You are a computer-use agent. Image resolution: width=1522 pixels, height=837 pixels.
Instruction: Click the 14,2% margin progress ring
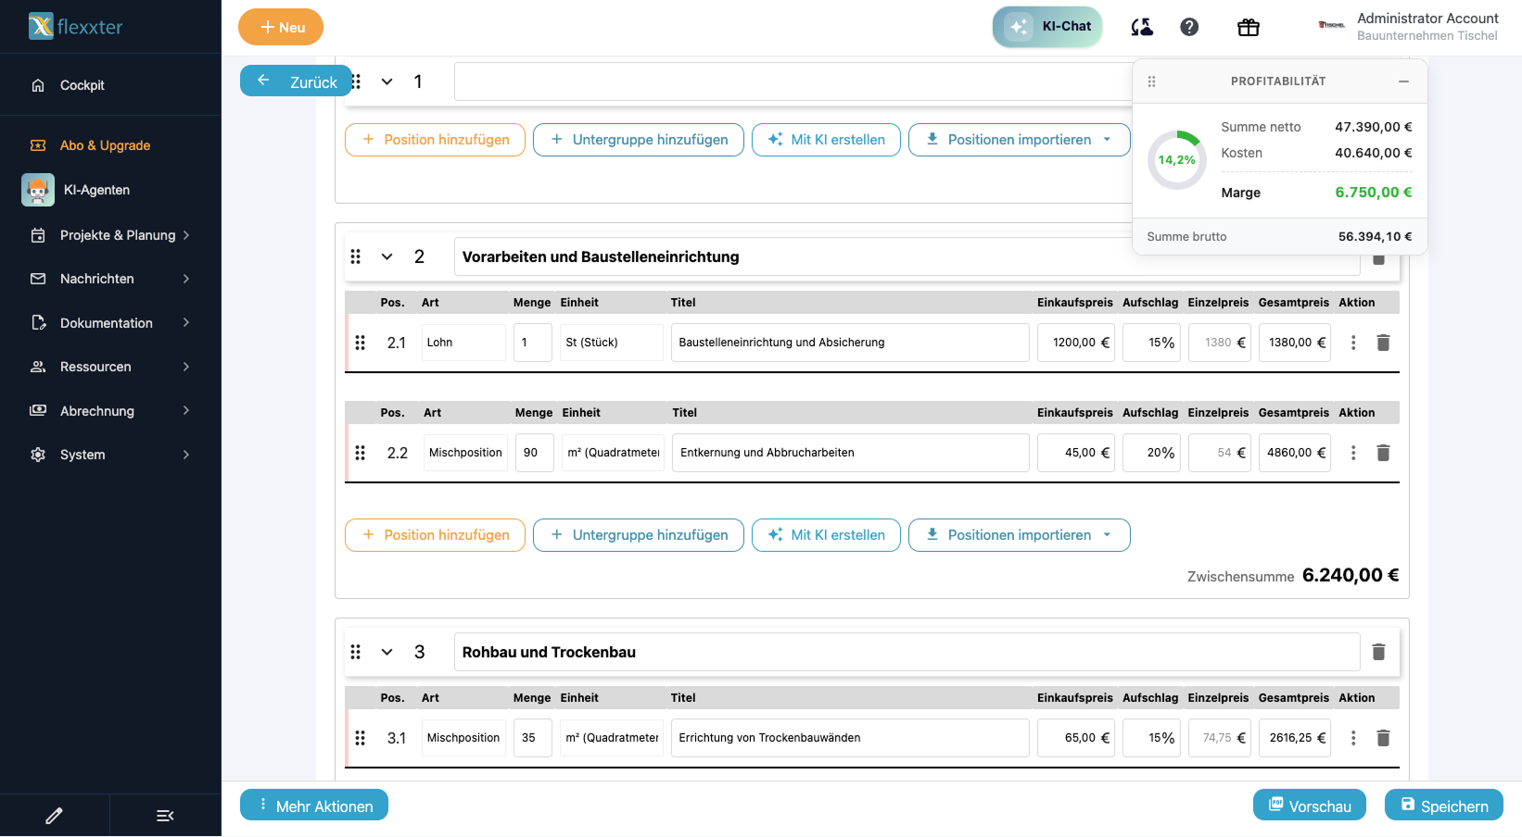pyautogui.click(x=1177, y=160)
